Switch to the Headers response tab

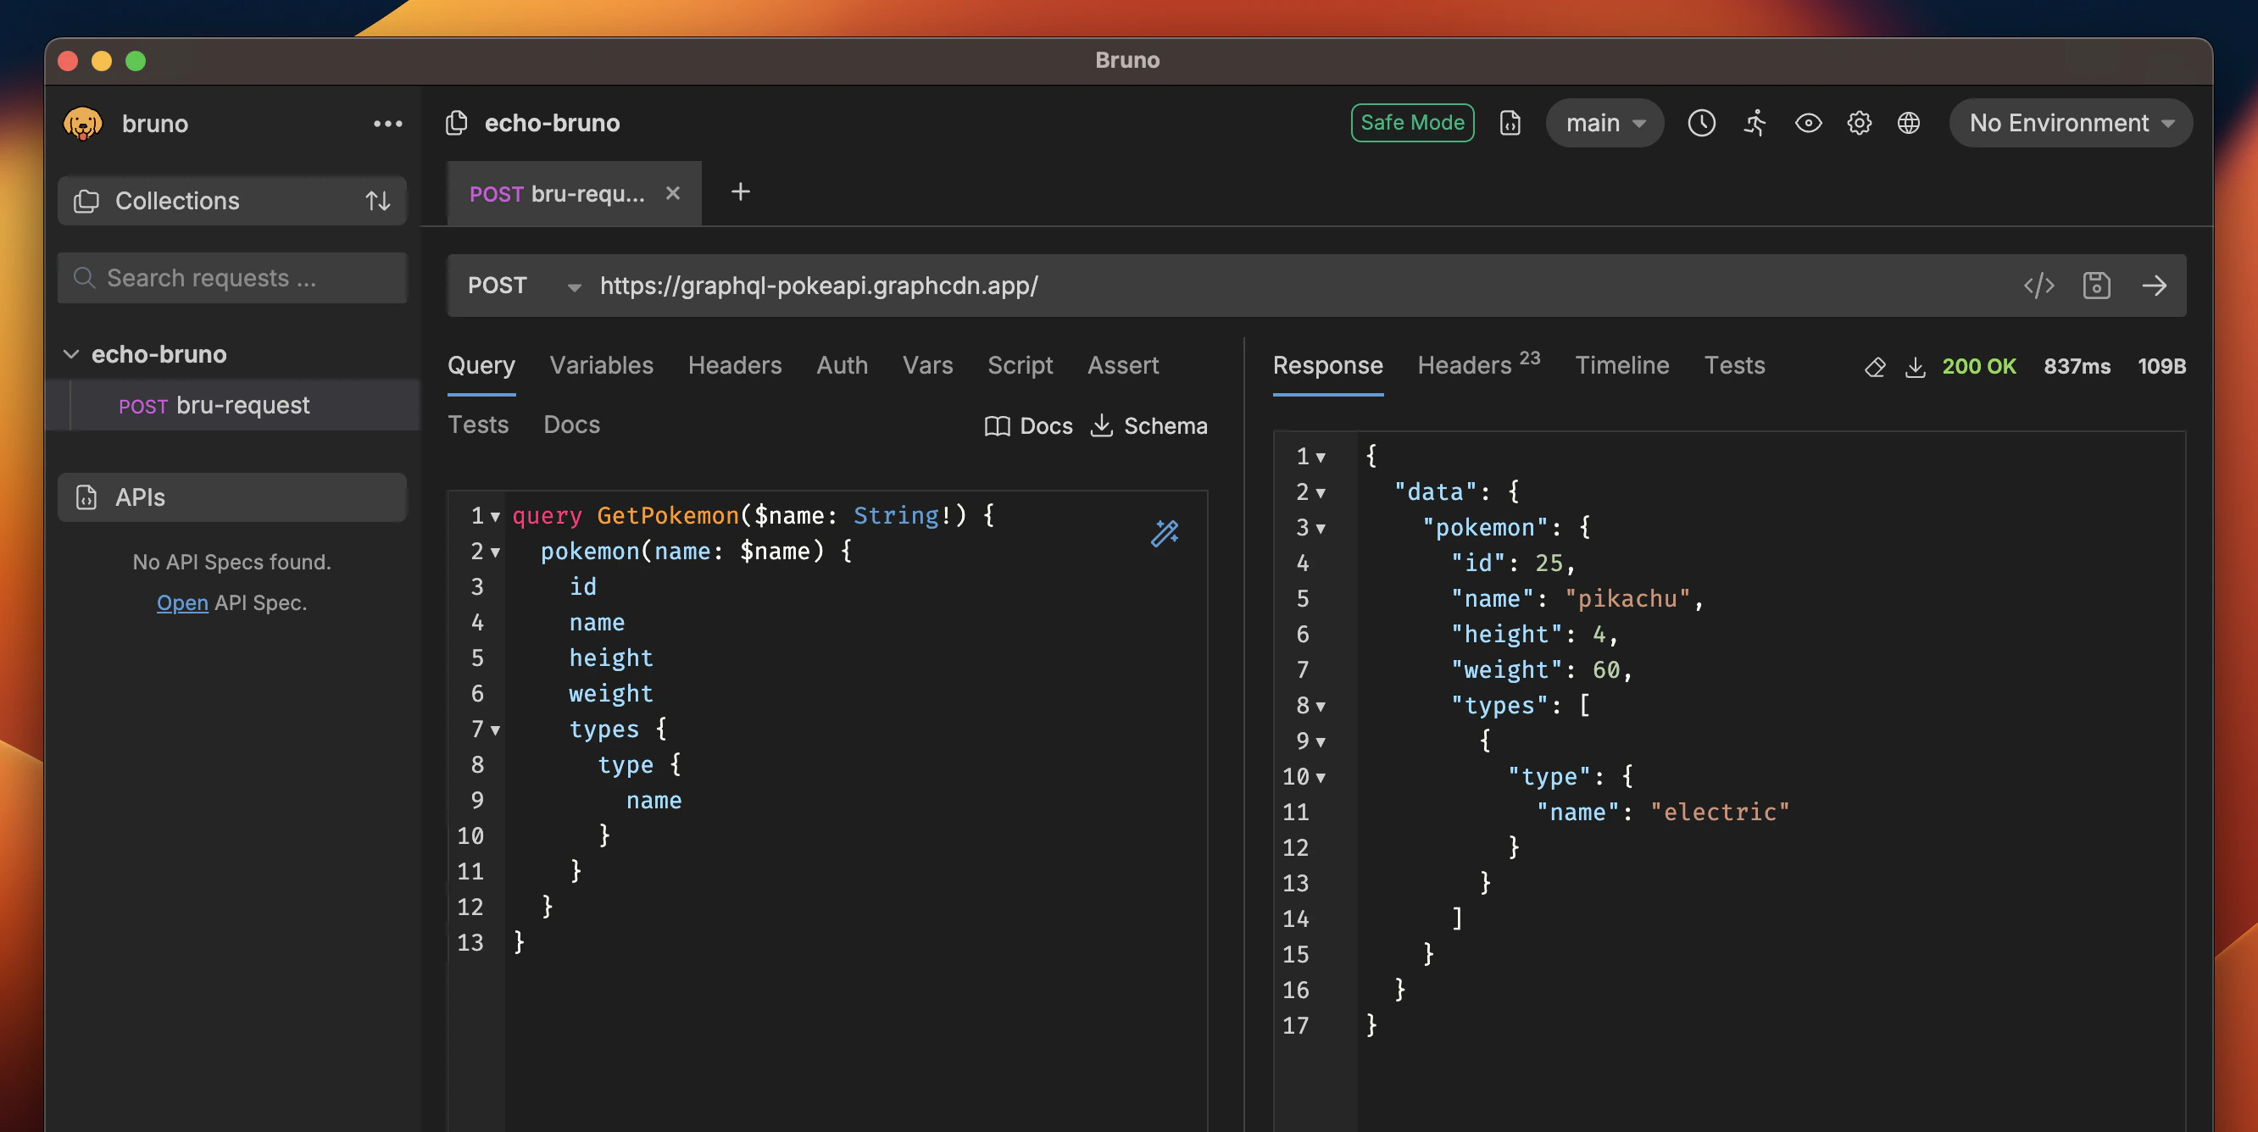click(1465, 365)
